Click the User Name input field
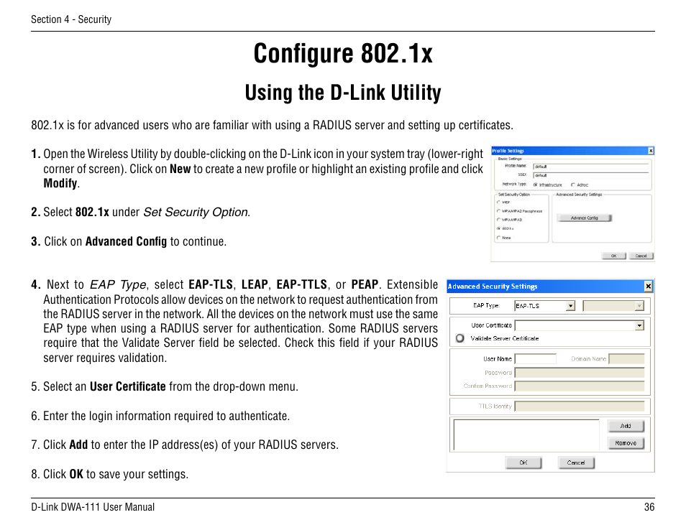The width and height of the screenshot is (686, 530). click(536, 359)
